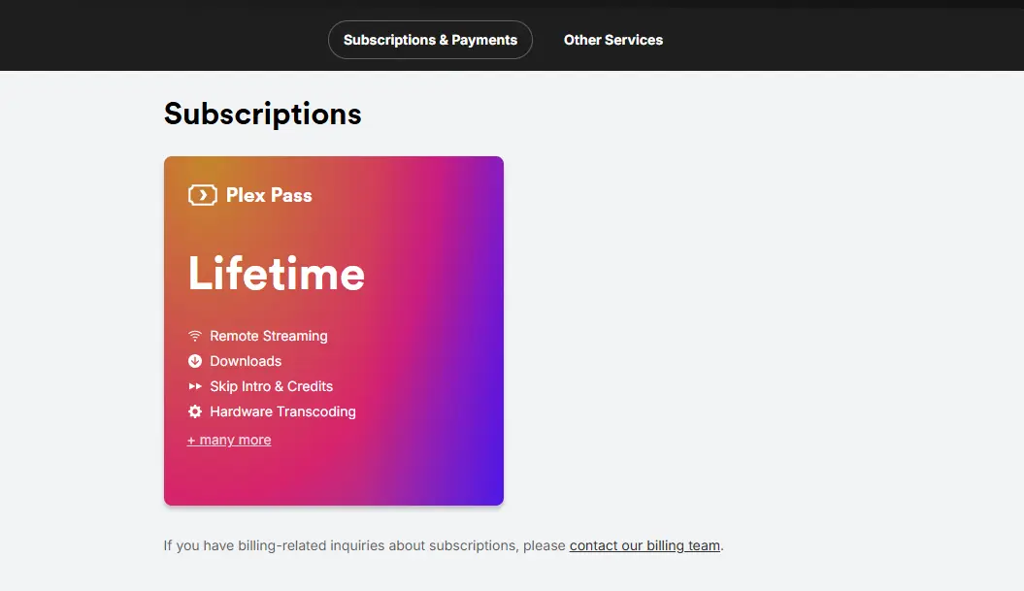This screenshot has width=1024, height=591.
Task: Select the Remote Streaming feature text
Action: 269,336
